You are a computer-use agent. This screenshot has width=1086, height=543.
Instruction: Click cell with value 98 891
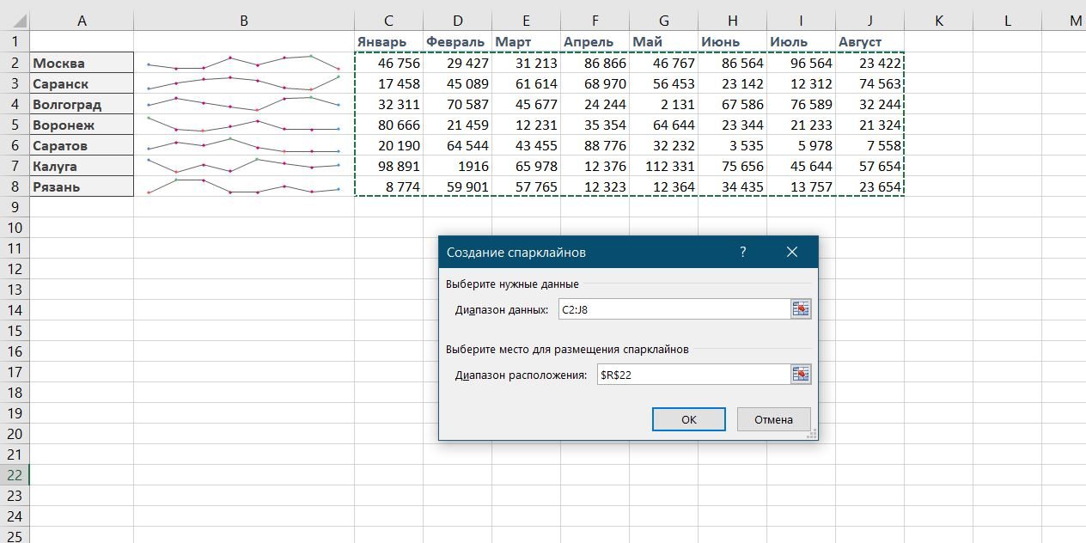coord(388,166)
